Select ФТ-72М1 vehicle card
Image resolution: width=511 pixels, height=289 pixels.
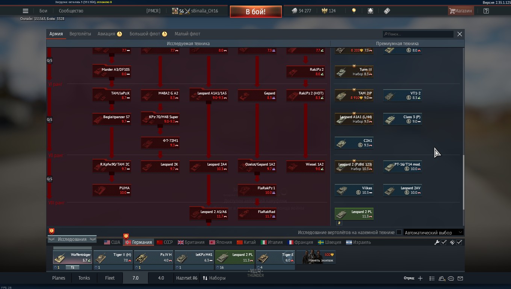click(x=160, y=143)
